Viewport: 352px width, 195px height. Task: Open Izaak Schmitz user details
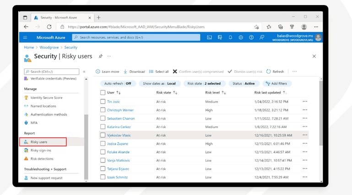[117, 177]
